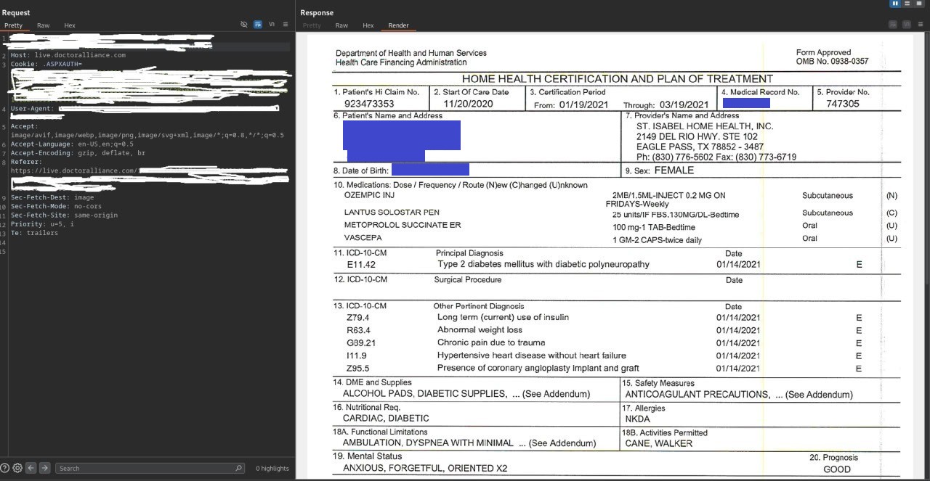Click the read-only eye icon above the Request
The image size is (930, 481).
[x=245, y=24]
